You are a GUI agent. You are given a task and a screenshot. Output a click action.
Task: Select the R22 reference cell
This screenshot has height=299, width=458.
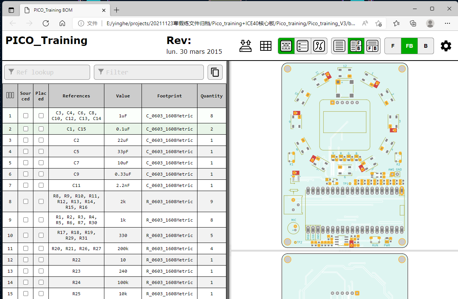point(76,260)
